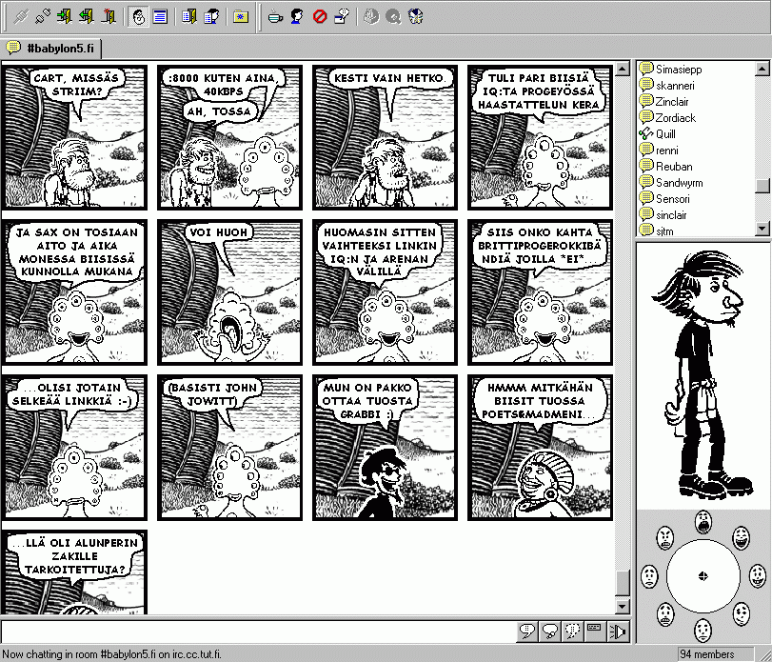Click the member list scrollbar thumb
The height and width of the screenshot is (662, 772).
point(762,186)
